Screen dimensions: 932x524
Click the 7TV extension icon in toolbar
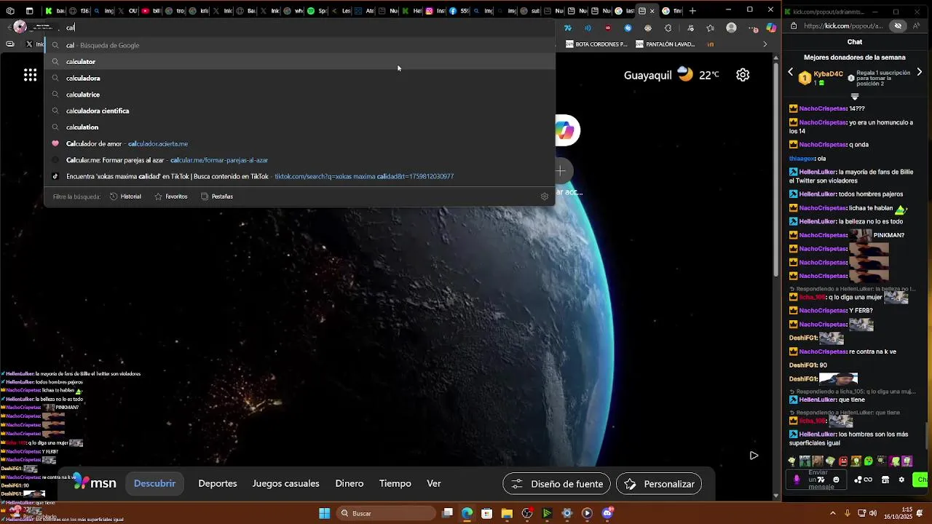pos(568,28)
